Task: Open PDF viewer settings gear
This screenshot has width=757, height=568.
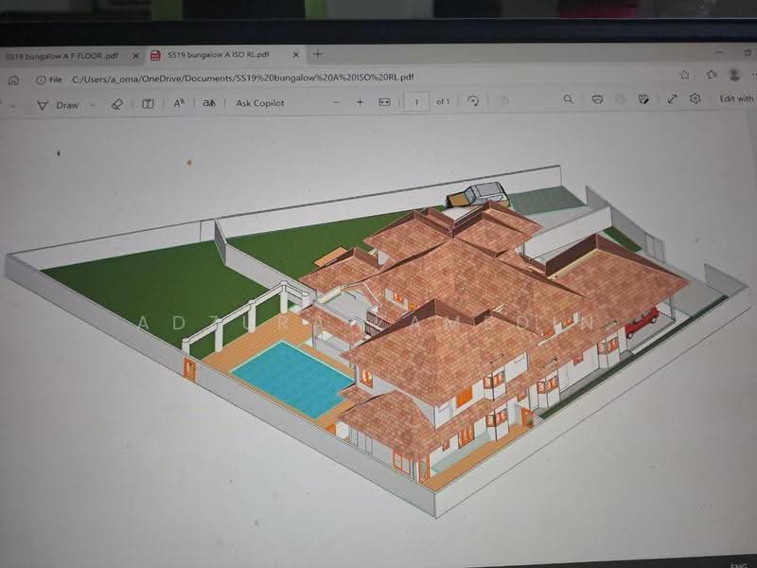Action: [x=695, y=98]
